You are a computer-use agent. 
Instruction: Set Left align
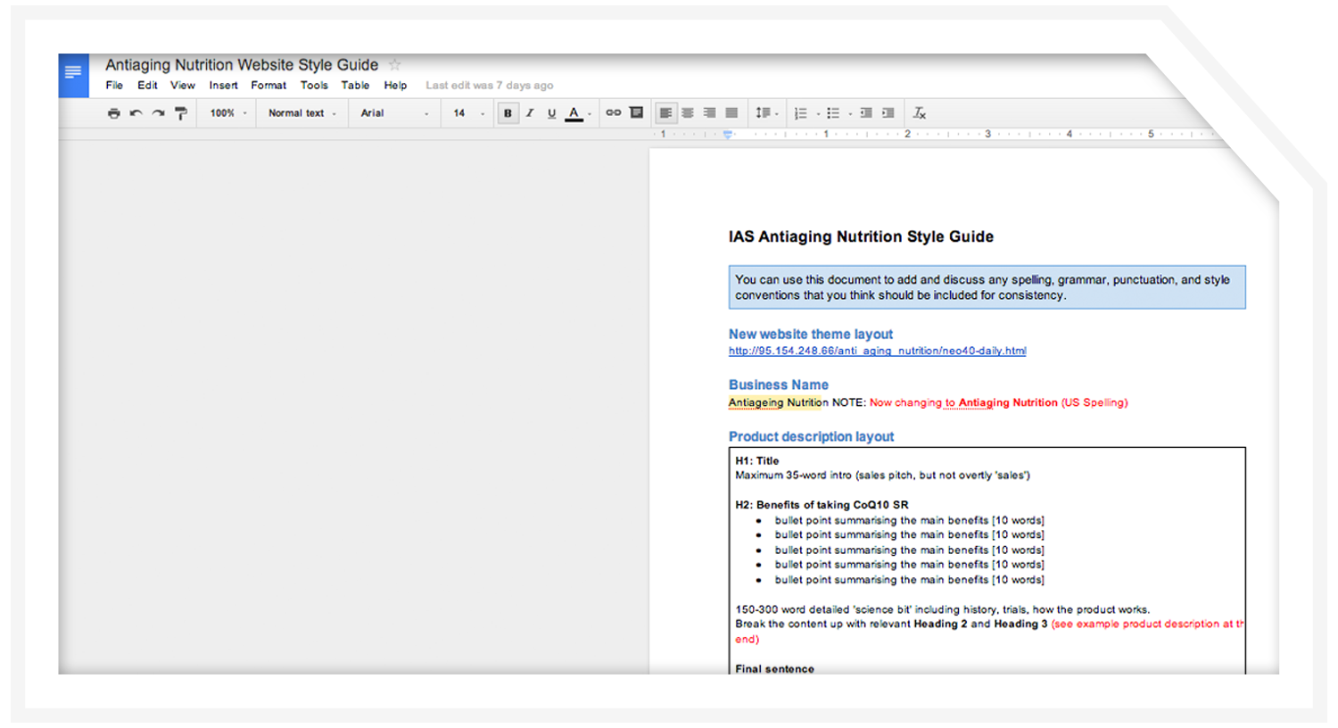pos(665,113)
